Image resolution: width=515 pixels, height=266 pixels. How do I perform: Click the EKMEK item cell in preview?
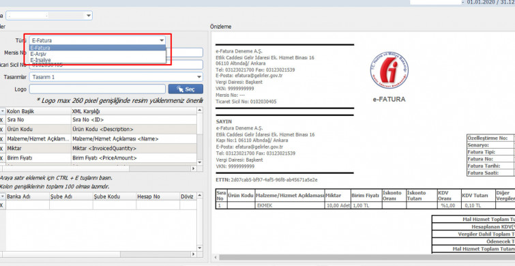click(x=290, y=205)
